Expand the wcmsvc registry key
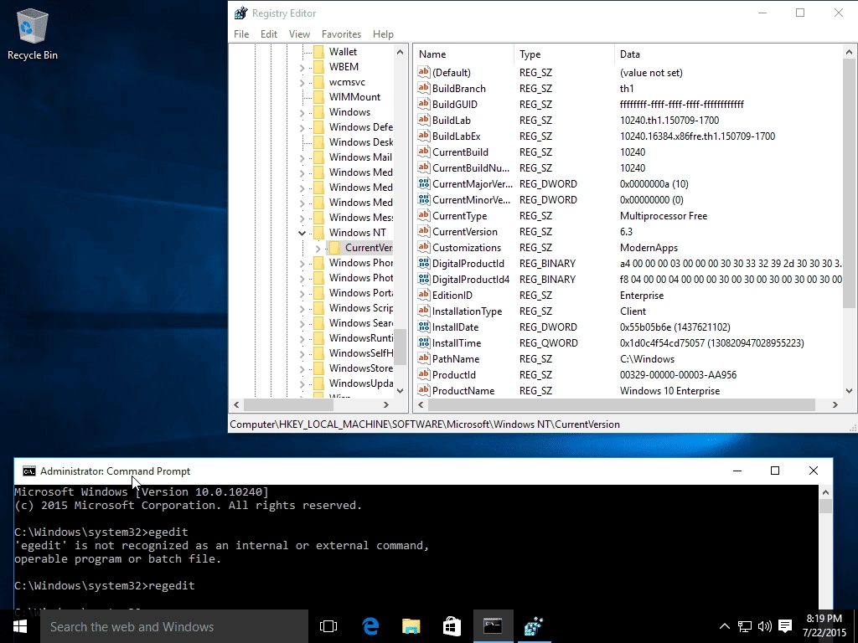This screenshot has width=858, height=643. pos(302,83)
